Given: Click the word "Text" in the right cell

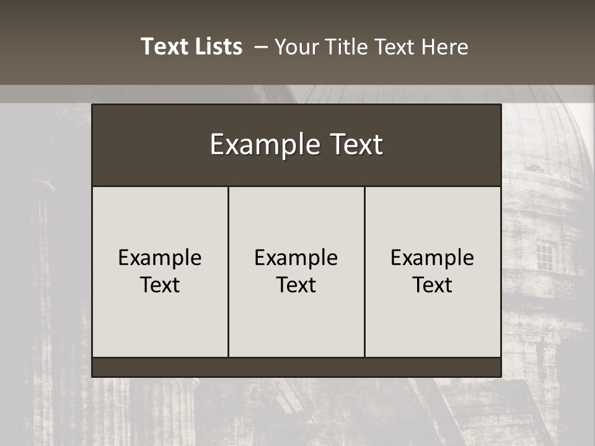Looking at the screenshot, I should 433,285.
